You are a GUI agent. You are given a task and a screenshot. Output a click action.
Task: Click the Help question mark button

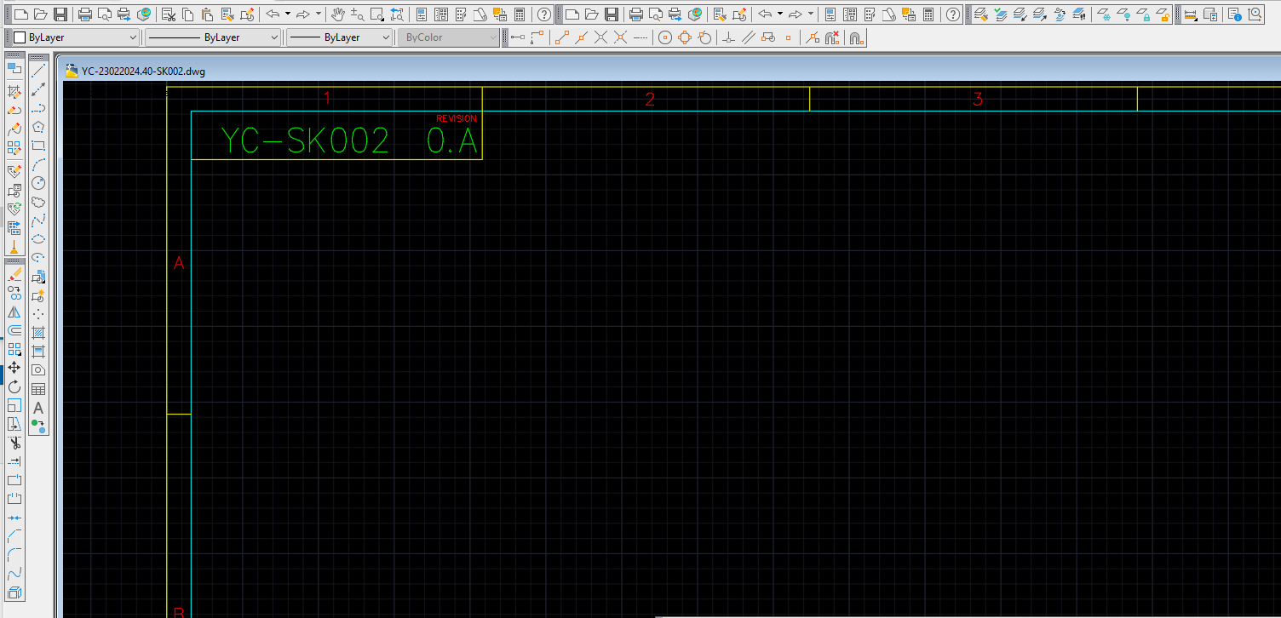point(543,14)
